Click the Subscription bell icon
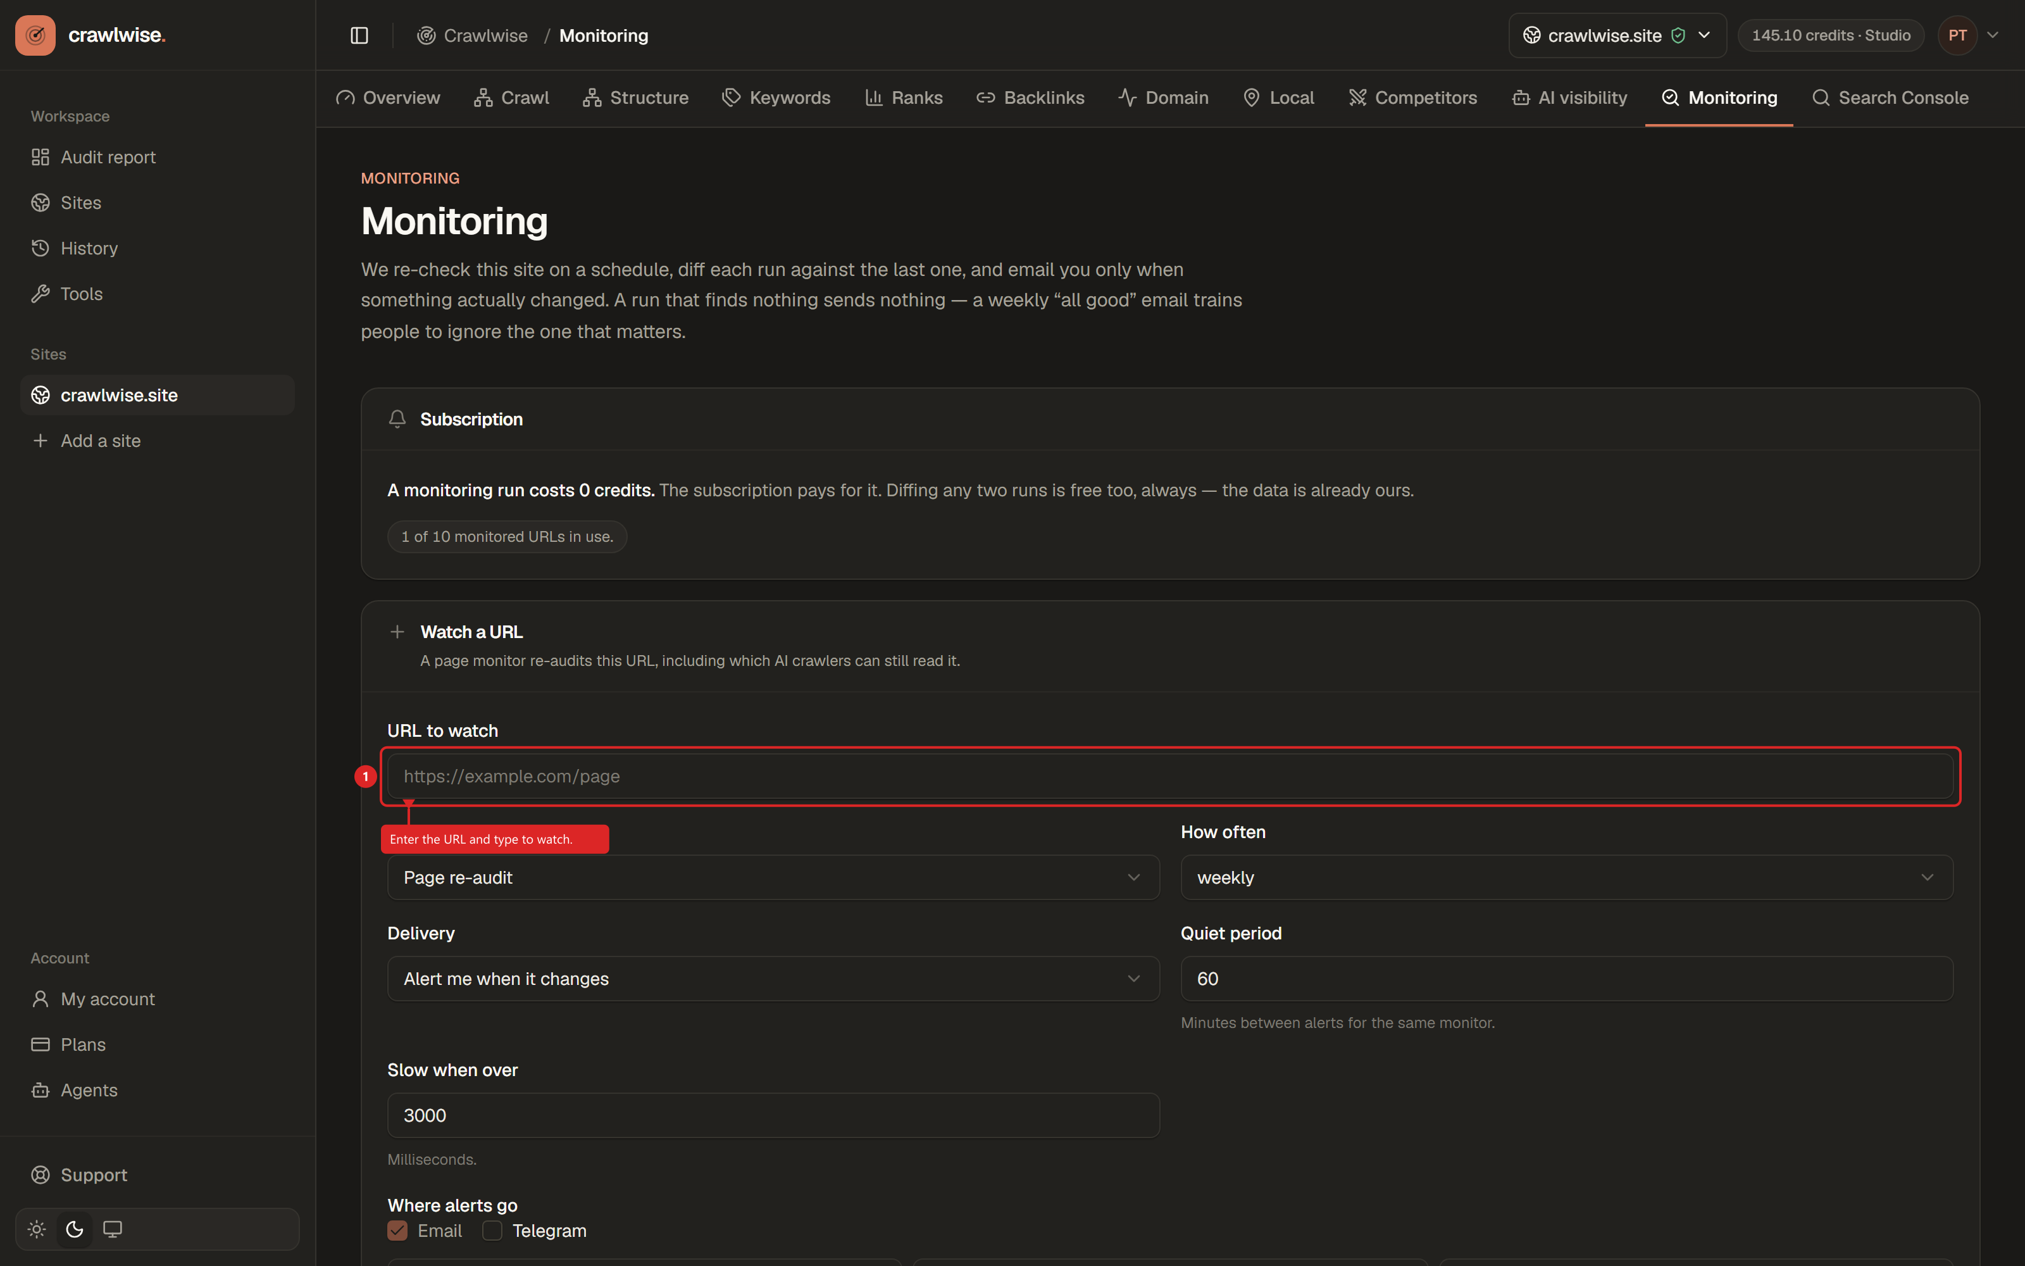 point(397,418)
